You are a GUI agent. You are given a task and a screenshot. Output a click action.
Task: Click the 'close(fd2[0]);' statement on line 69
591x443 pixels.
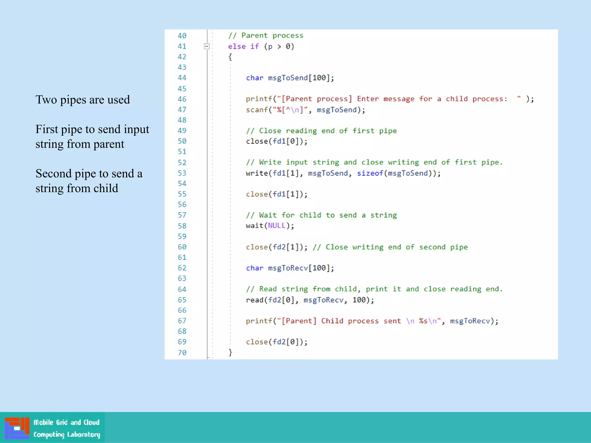coord(276,342)
